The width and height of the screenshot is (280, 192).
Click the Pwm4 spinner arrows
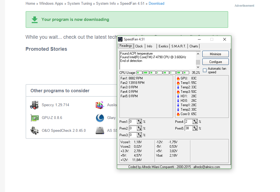pos(195,122)
